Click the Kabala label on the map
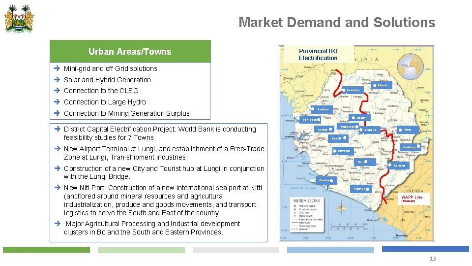Screen dimensions: 472x266 pyautogui.click(x=381, y=85)
